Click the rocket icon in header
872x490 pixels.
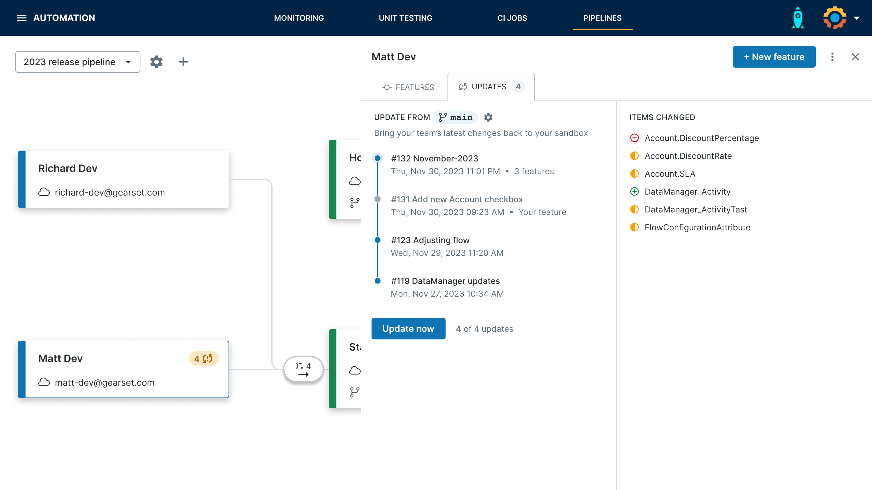click(x=798, y=18)
